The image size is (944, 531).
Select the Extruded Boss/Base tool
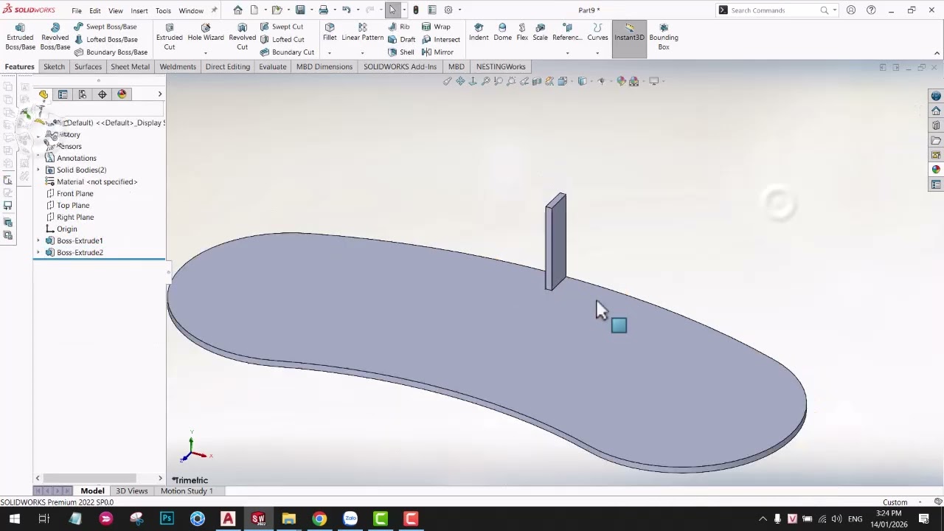pyautogui.click(x=20, y=37)
